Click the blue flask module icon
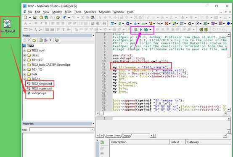 coord(135,24)
